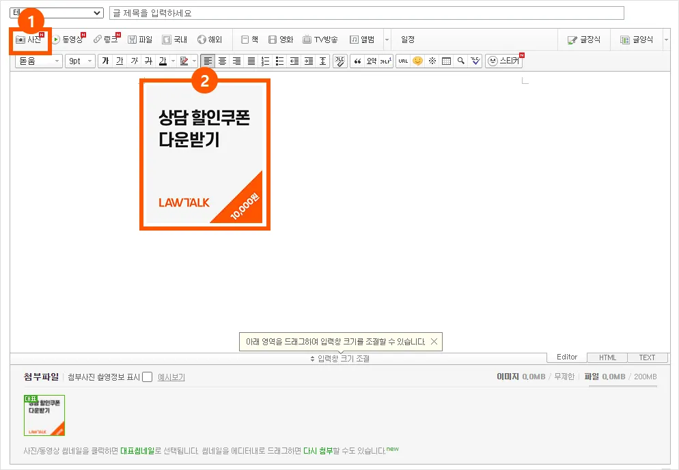Screen dimensions: 679x470
Task: Add TV show via TV방송 button
Action: 320,40
